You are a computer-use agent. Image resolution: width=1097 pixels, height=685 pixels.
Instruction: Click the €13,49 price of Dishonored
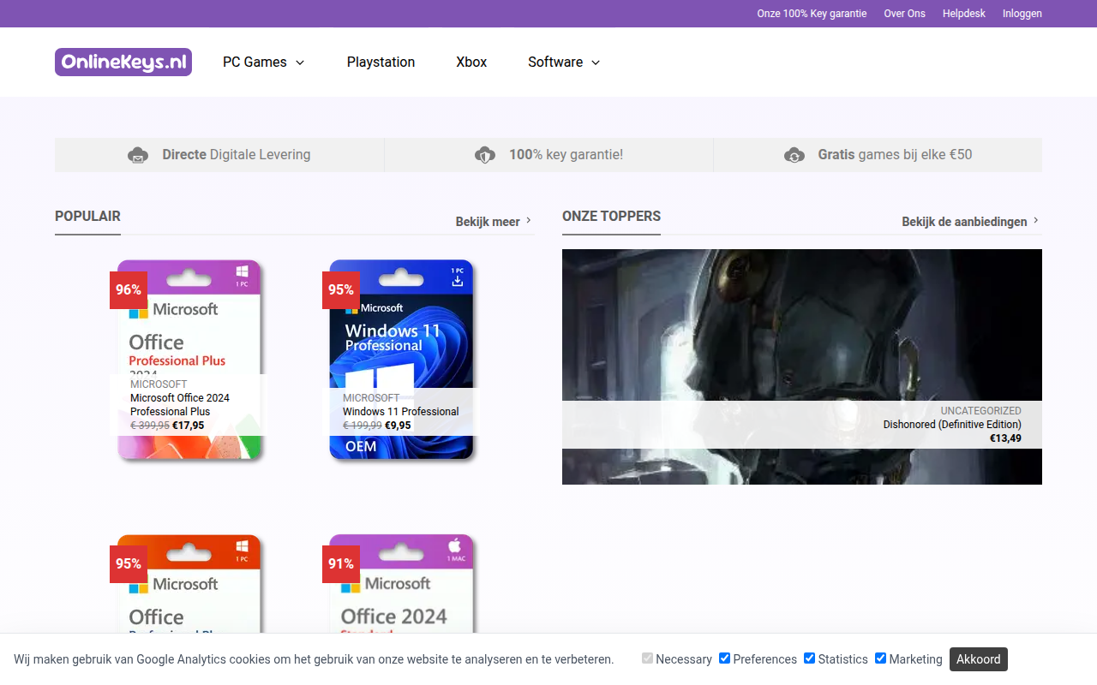point(1005,438)
